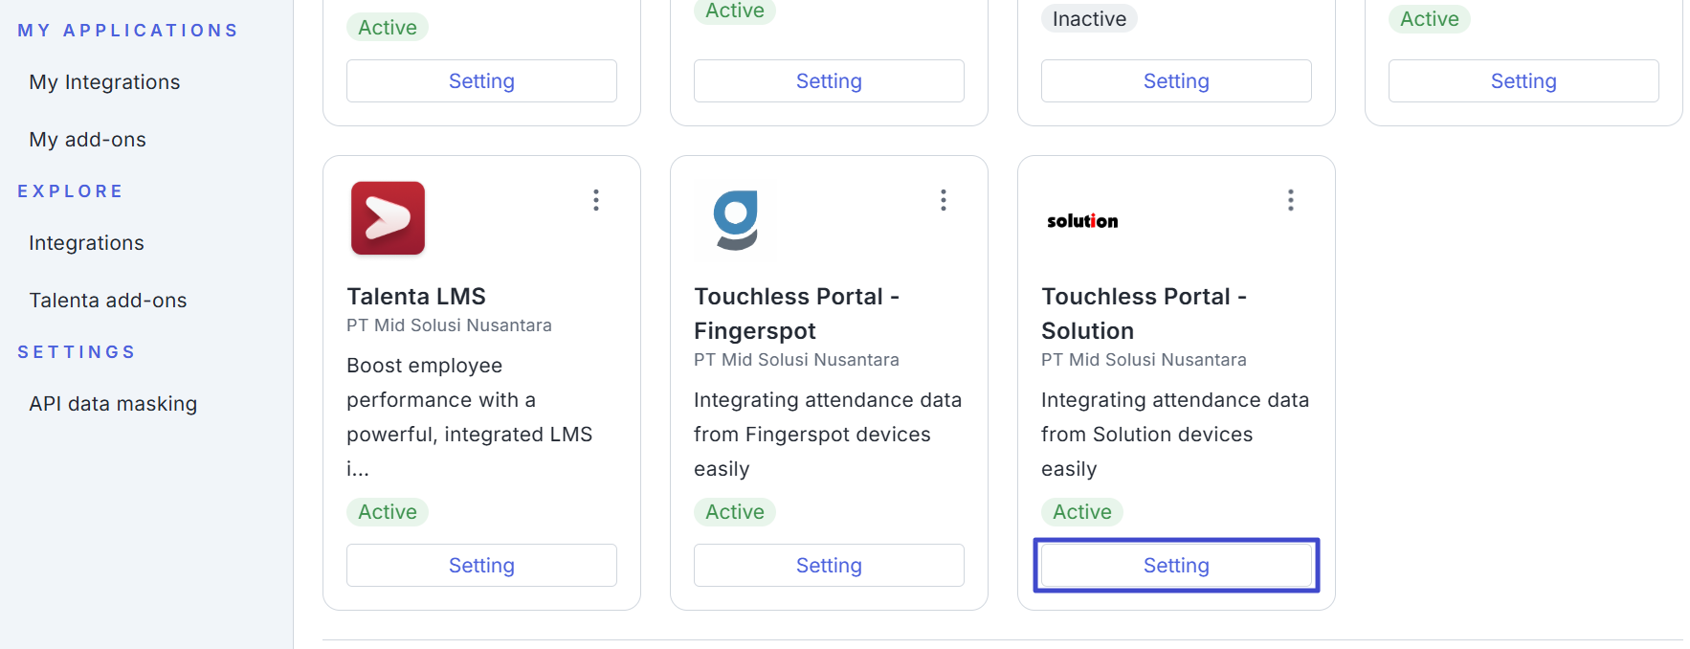Click the Fingerspot blue logo icon
The height and width of the screenshot is (649, 1690).
736,219
